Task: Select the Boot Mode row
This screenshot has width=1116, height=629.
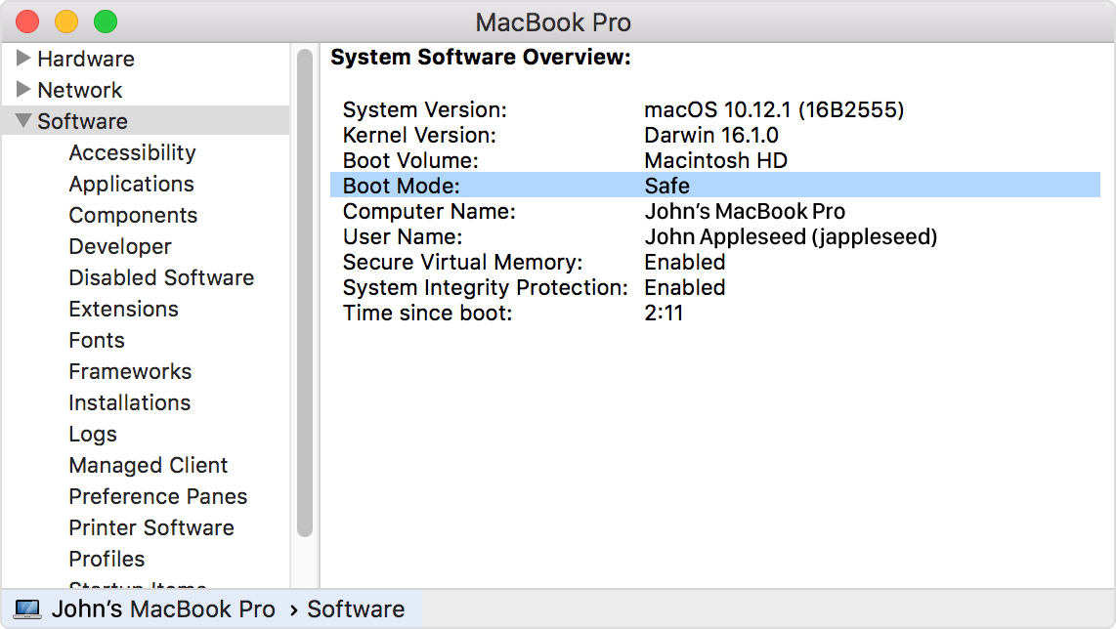Action: click(x=489, y=185)
